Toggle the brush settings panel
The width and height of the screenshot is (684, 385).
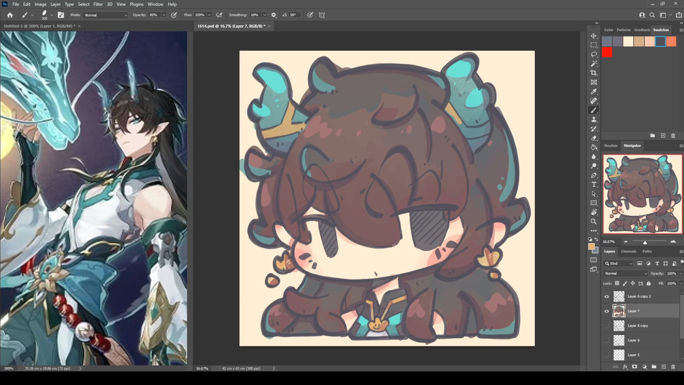pyautogui.click(x=61, y=15)
